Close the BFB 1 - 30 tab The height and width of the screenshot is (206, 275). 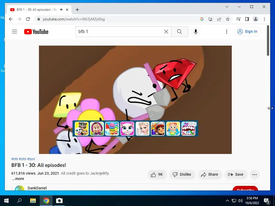tap(67, 10)
